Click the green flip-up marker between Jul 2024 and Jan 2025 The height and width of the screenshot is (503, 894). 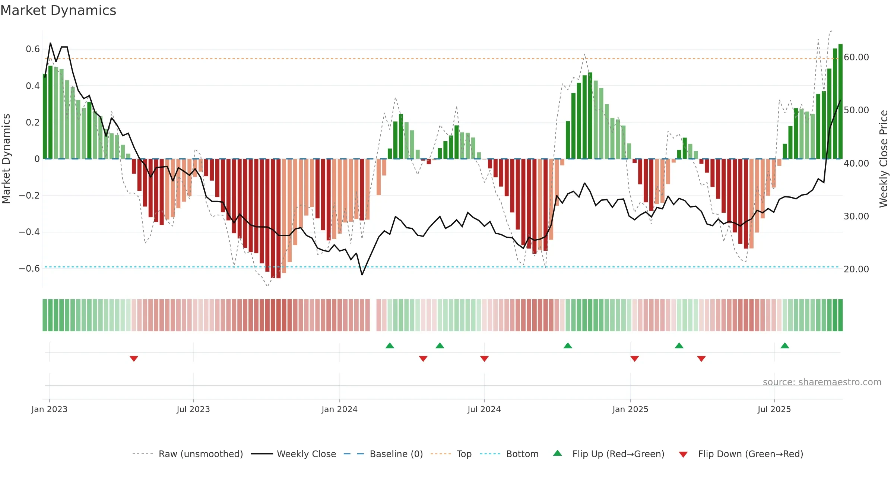568,345
